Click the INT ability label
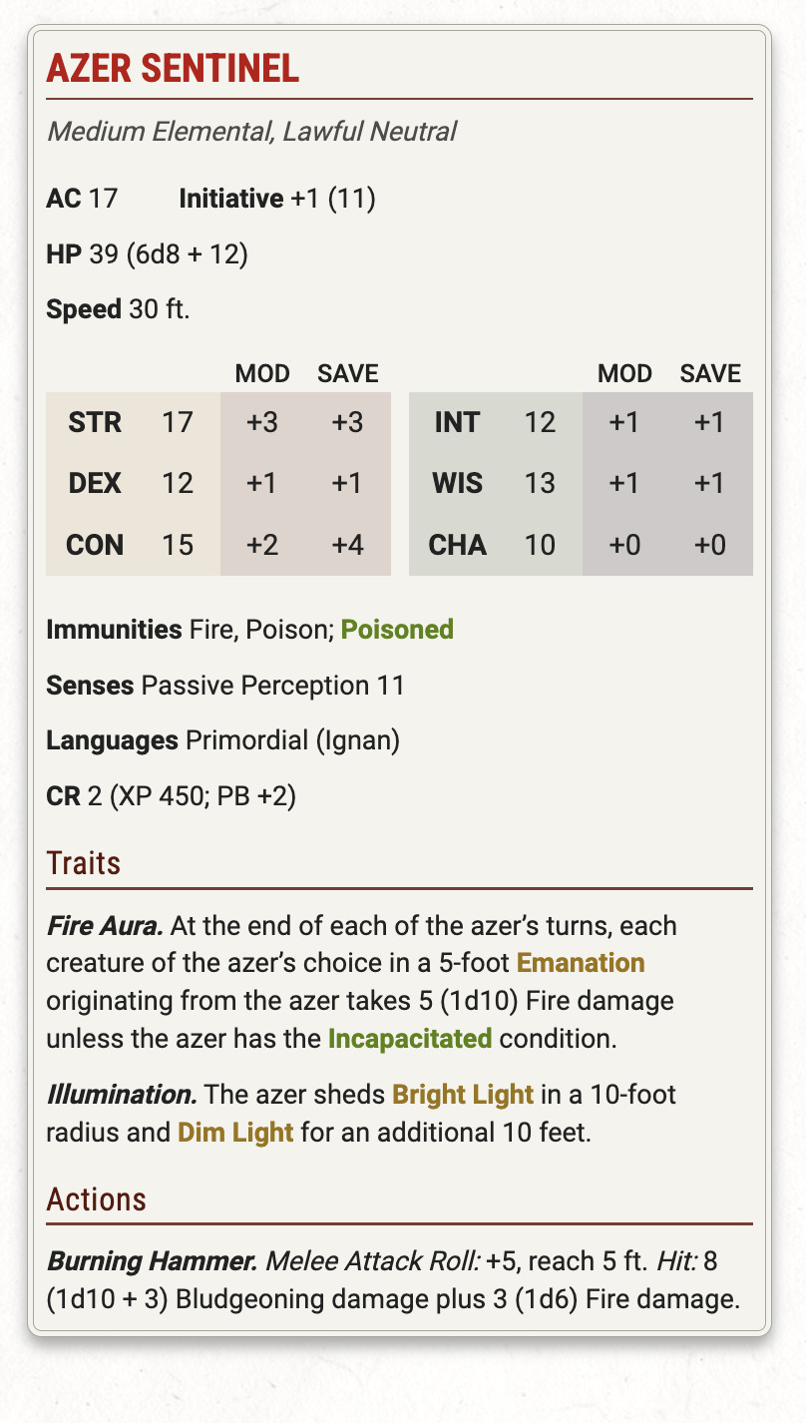The height and width of the screenshot is (1423, 806). click(x=457, y=422)
